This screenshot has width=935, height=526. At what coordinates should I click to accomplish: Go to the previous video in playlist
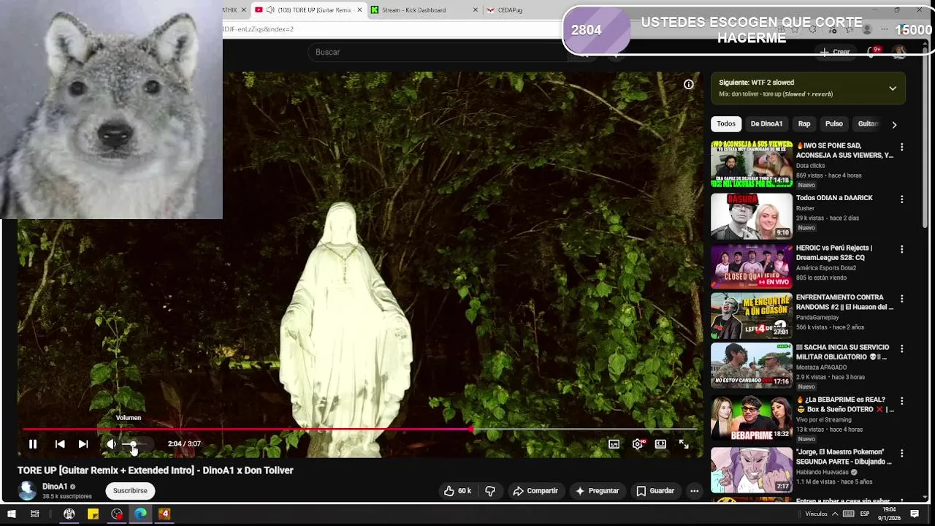(60, 443)
